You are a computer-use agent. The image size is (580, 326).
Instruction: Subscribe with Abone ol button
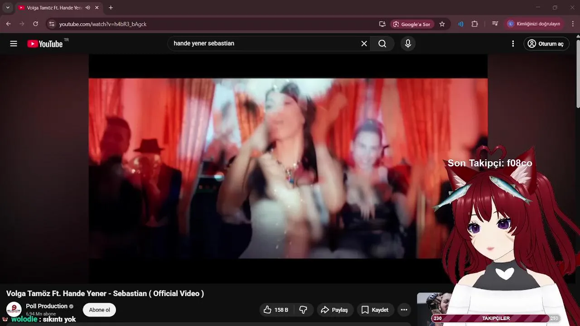[99, 310]
